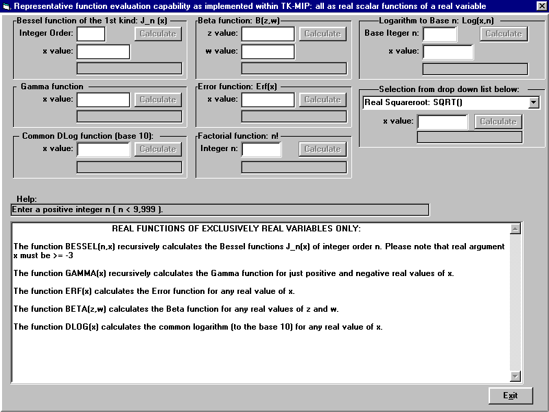Click the Beta function w value field
This screenshot has width=549, height=412.
(x=268, y=52)
